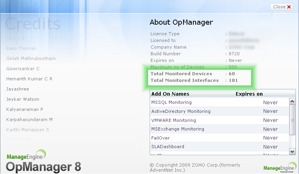Click credit name Karpahasundaram M
Image resolution: width=299 pixels, height=174 pixels.
(29, 120)
